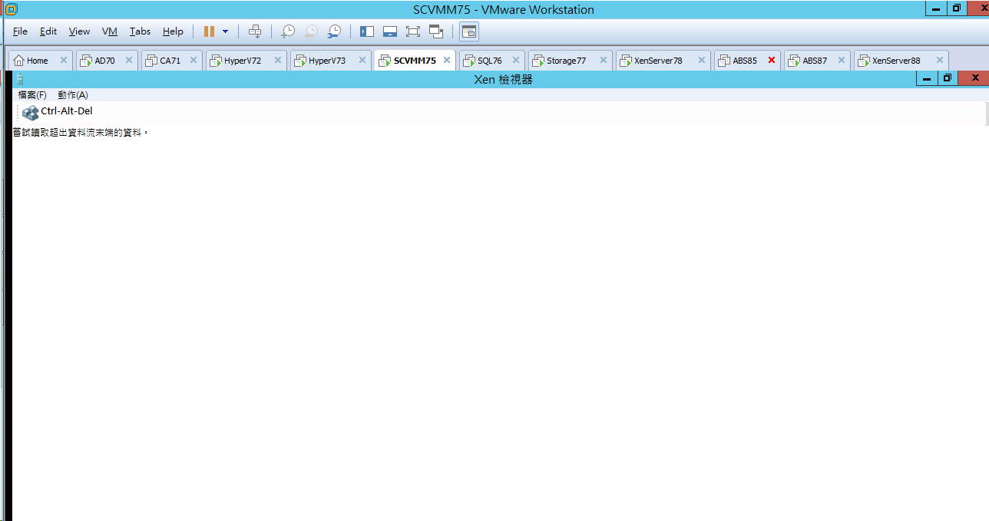This screenshot has width=989, height=521.
Task: Close the AD70 tab
Action: pos(129,60)
